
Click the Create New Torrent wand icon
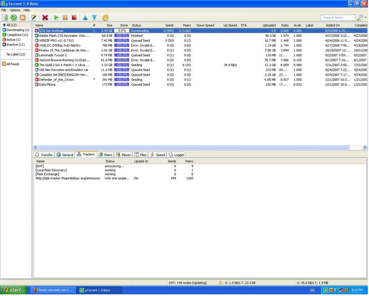[34, 17]
